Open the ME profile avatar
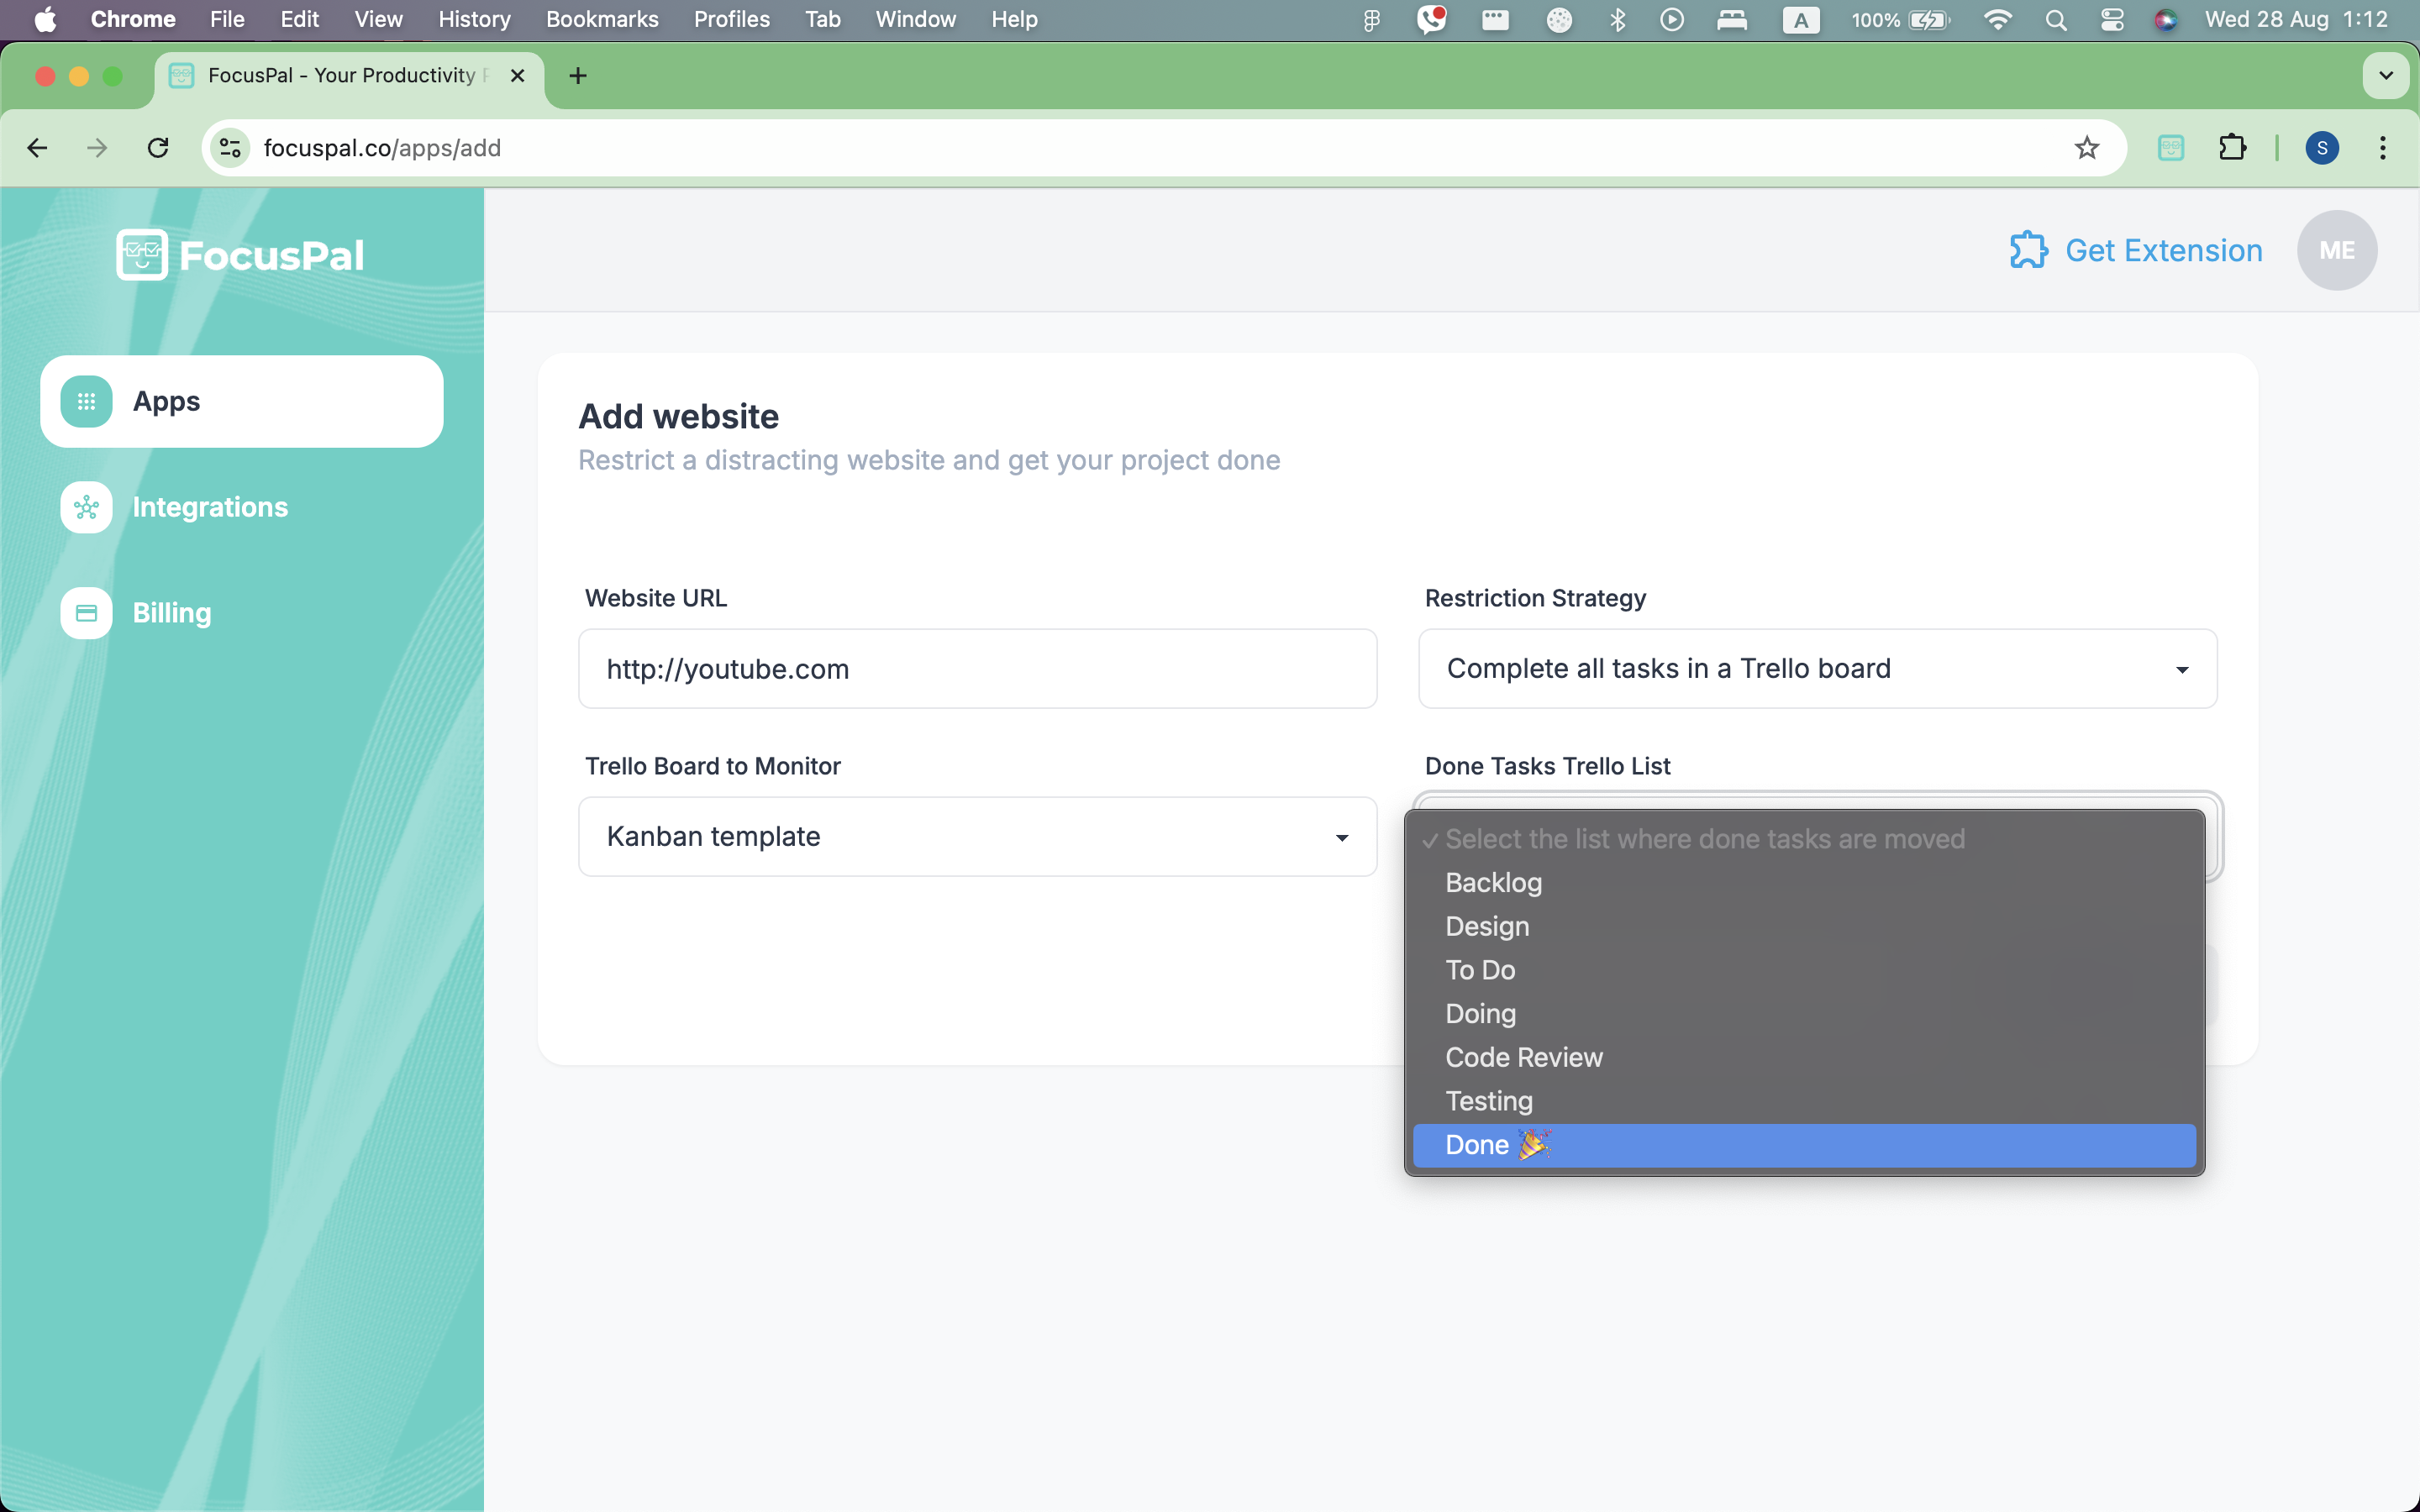Screen dimensions: 2420x1512 [x=2337, y=250]
